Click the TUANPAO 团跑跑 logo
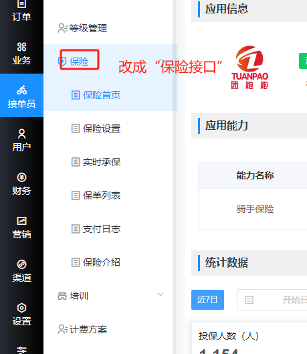The width and height of the screenshot is (307, 354). tap(249, 68)
